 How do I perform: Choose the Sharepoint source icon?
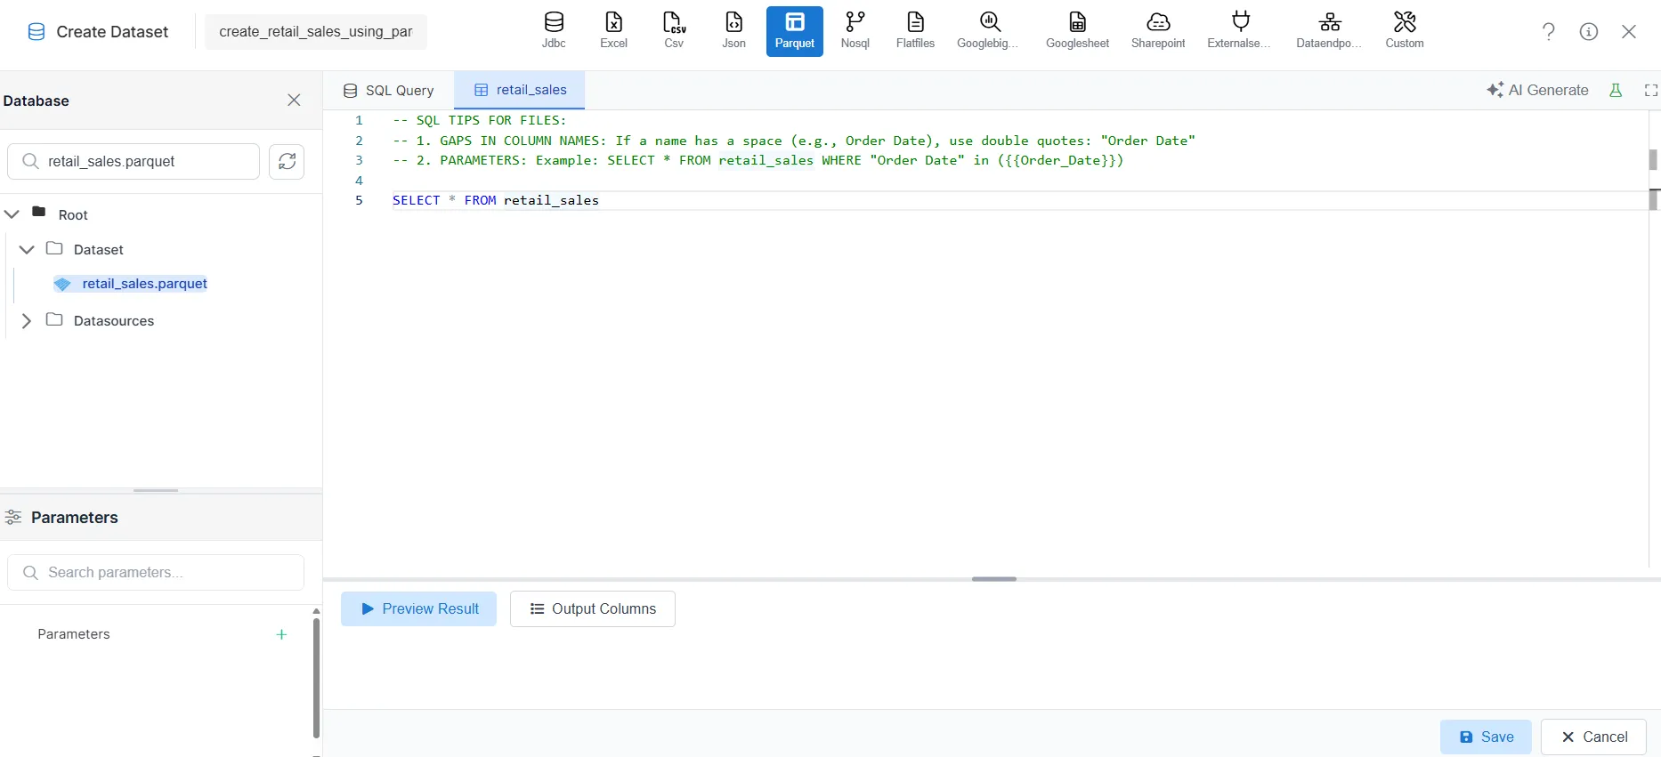pos(1157,31)
